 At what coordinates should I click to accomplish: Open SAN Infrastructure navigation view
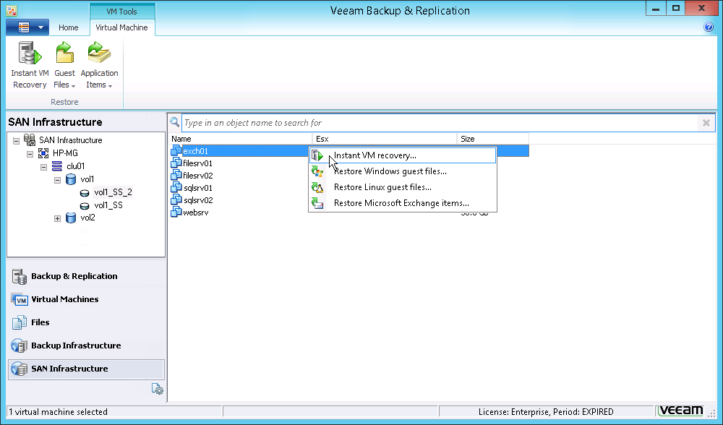coord(86,369)
